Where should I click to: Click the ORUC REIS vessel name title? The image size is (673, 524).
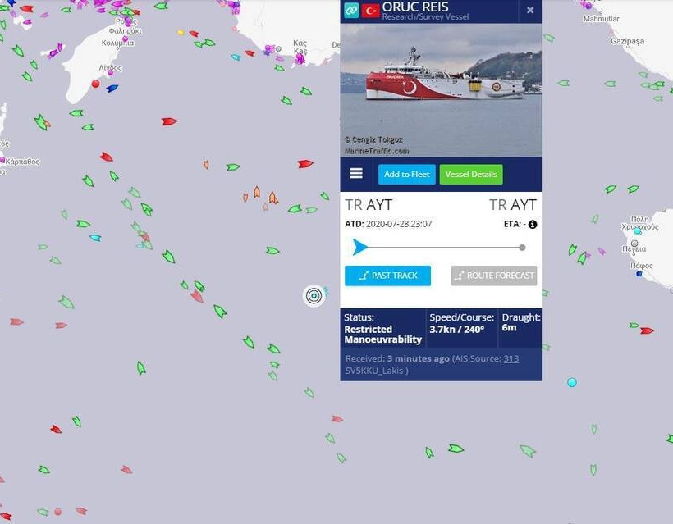[415, 7]
